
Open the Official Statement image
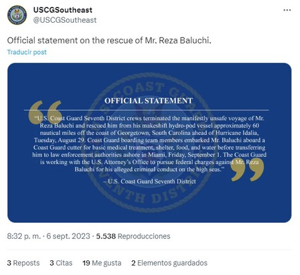click(149, 143)
